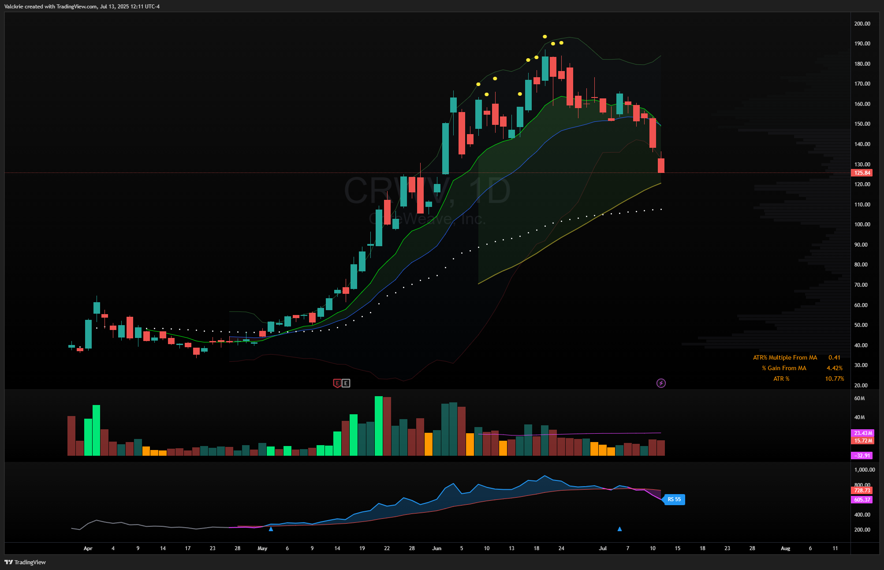Image resolution: width=884 pixels, height=570 pixels.
Task: Click the RS 55 label tag
Action: [674, 499]
